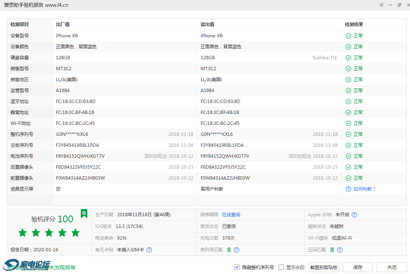Click the check icon in Wi-Fi地址 row
The height and width of the screenshot is (274, 410).
(348, 123)
